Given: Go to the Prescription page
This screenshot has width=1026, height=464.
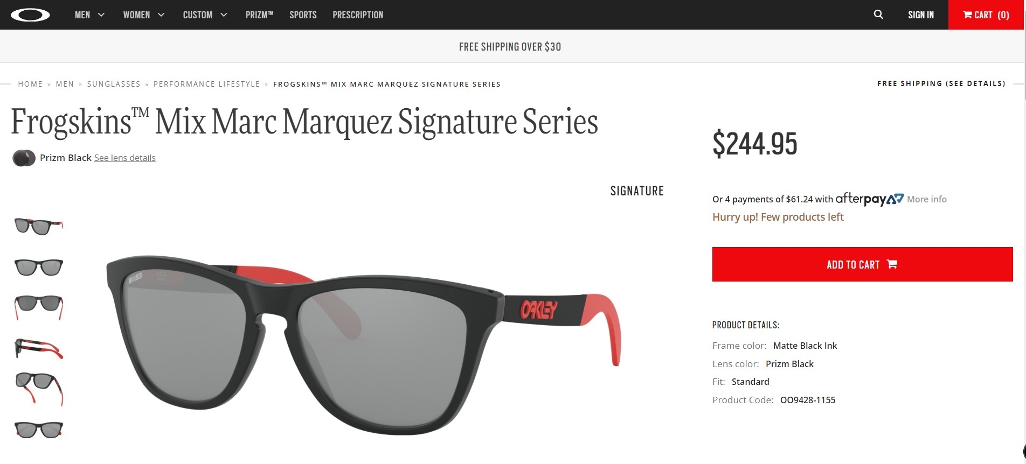Looking at the screenshot, I should pyautogui.click(x=358, y=15).
